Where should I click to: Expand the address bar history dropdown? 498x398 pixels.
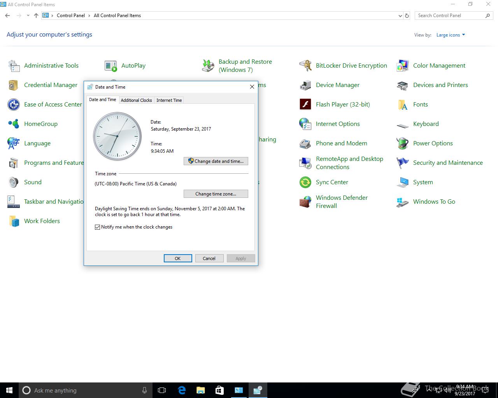(x=400, y=16)
